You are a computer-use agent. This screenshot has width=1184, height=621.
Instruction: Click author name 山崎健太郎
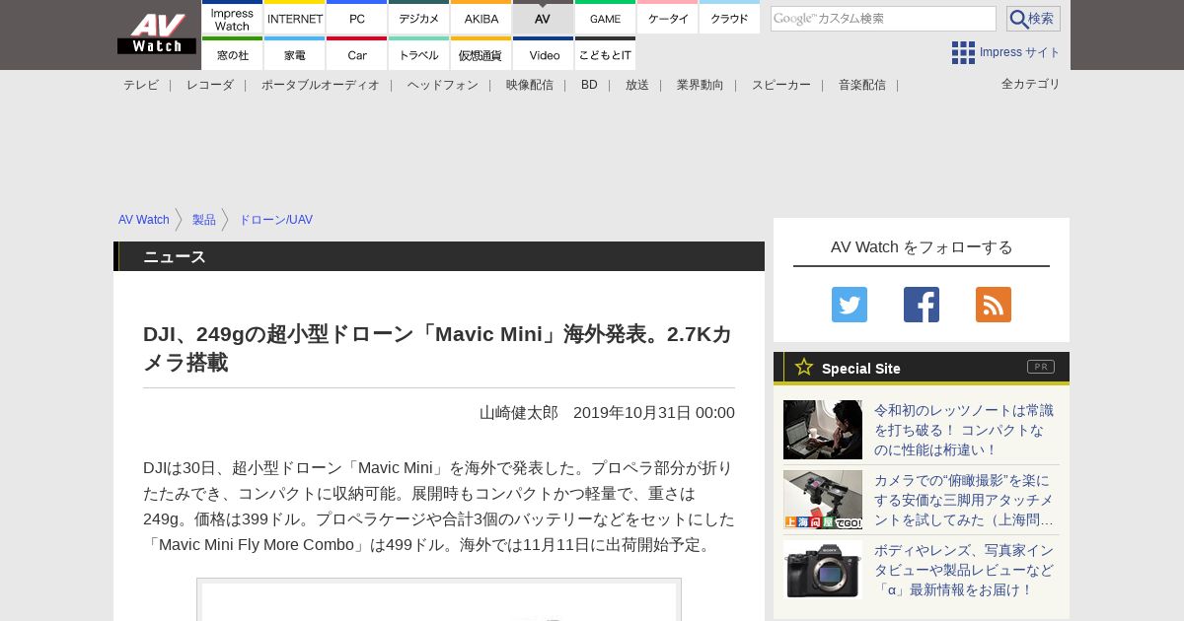519,412
